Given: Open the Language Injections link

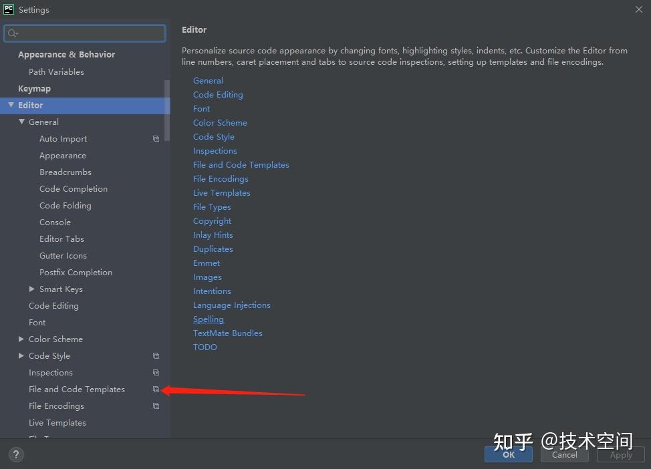Looking at the screenshot, I should pos(232,305).
